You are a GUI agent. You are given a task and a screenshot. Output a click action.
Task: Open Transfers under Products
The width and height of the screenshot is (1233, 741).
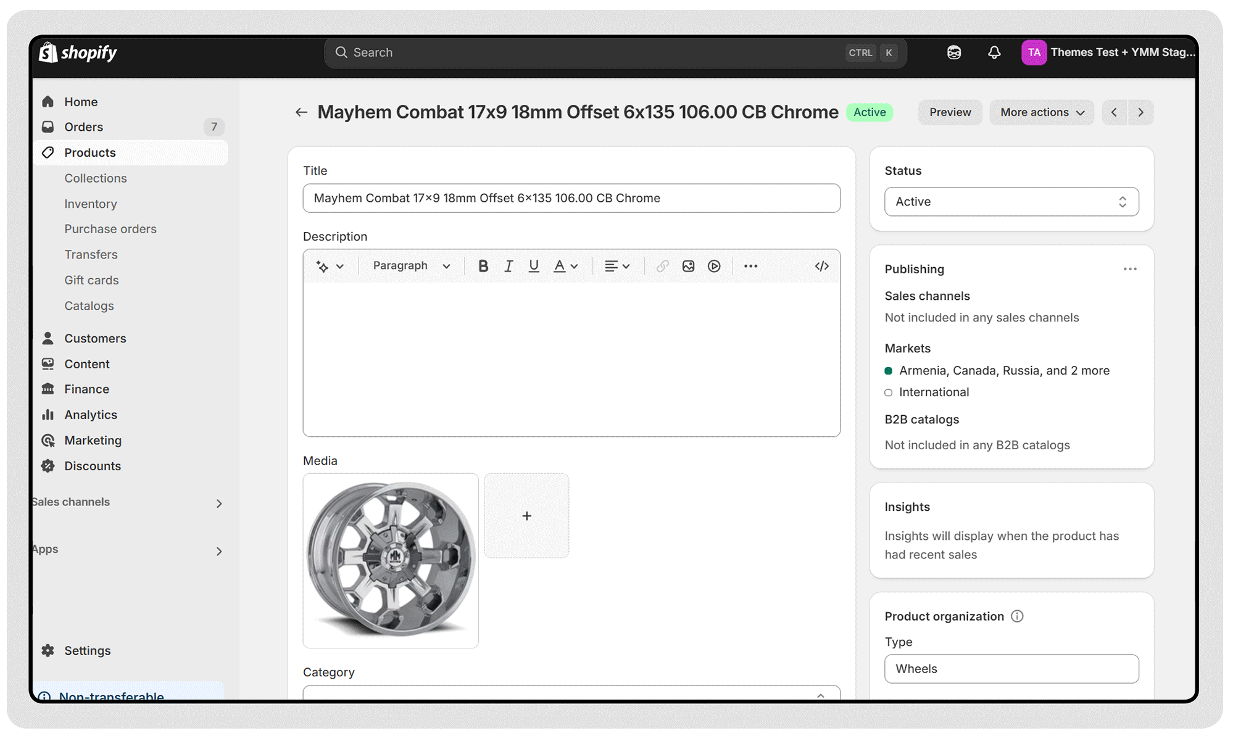coord(91,254)
